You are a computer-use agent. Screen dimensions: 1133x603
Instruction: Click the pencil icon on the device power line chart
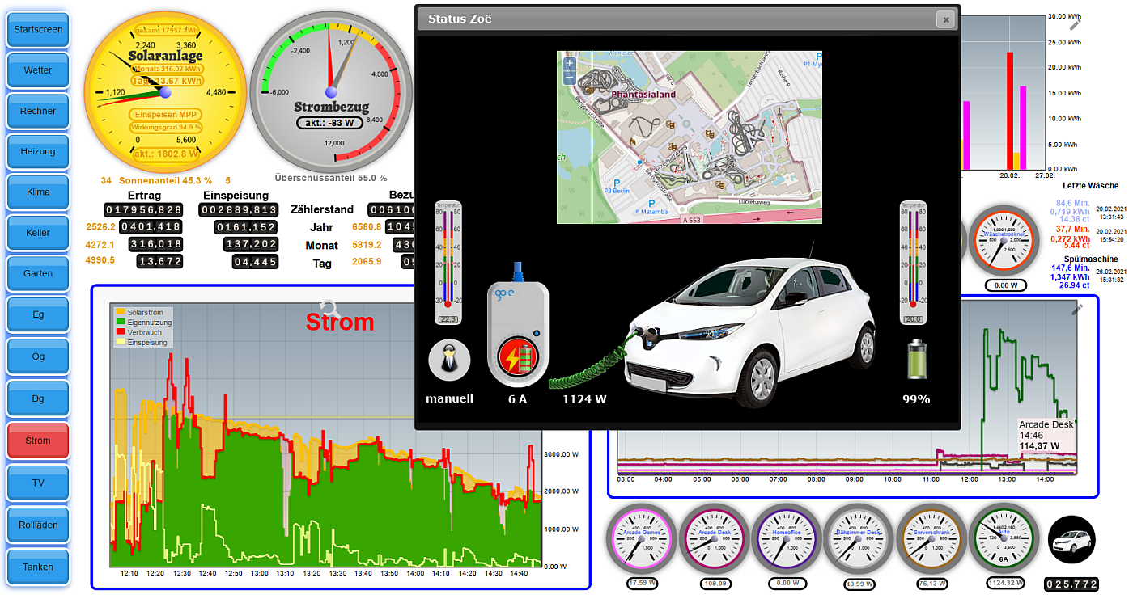1076,308
